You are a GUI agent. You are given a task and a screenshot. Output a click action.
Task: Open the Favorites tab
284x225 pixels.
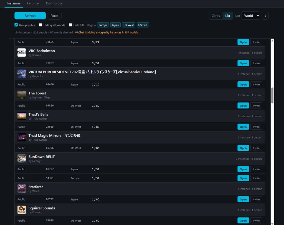click(33, 3)
